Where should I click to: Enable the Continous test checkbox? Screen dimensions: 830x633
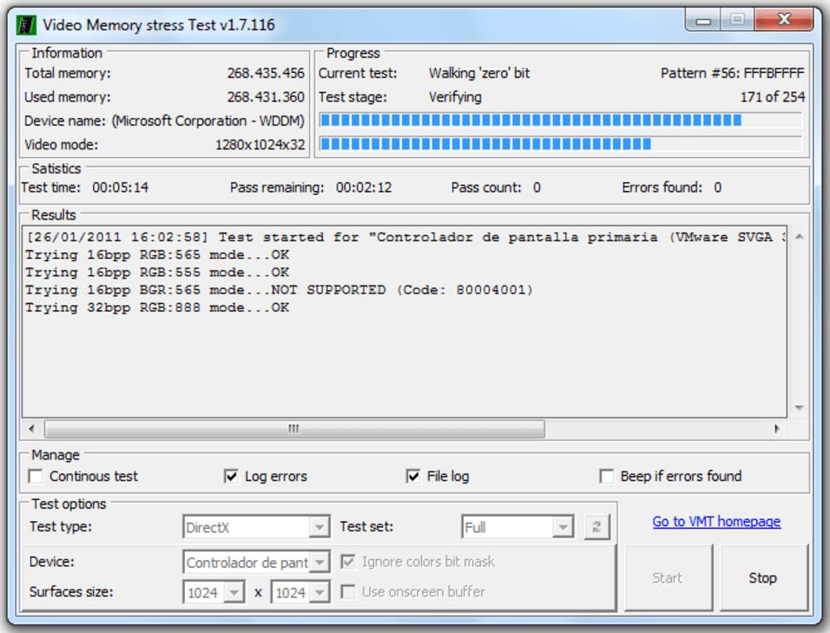36,477
